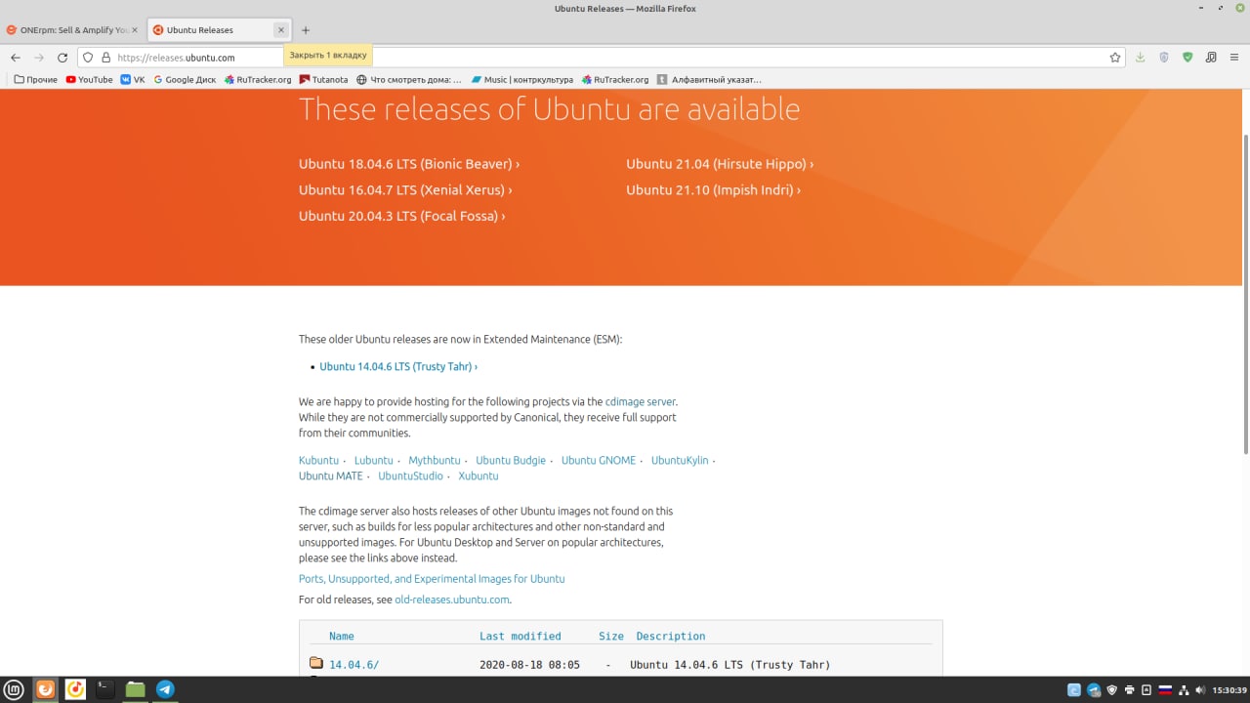The height and width of the screenshot is (703, 1250).
Task: Open Ports, Unsupported, and Experimental Images link
Action: [432, 579]
